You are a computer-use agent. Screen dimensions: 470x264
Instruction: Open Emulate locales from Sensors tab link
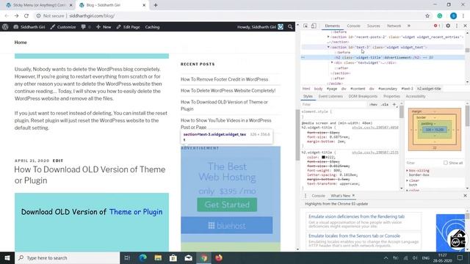point(354,236)
